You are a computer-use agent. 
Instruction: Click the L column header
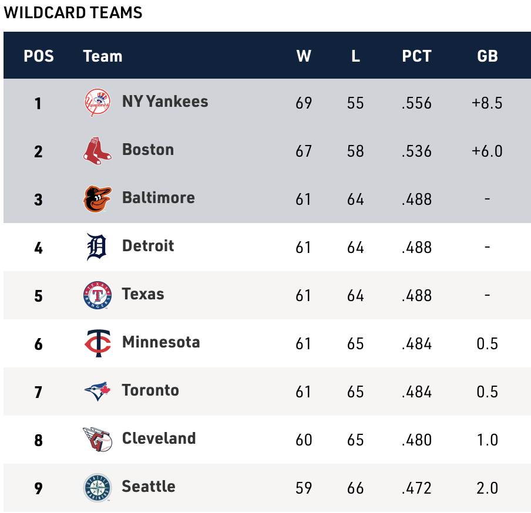pyautogui.click(x=355, y=56)
